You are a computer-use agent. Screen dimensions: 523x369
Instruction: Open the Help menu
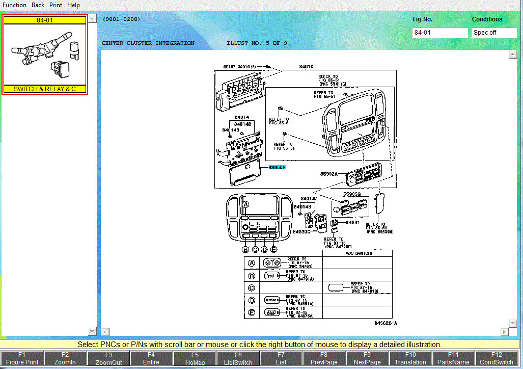[x=73, y=5]
